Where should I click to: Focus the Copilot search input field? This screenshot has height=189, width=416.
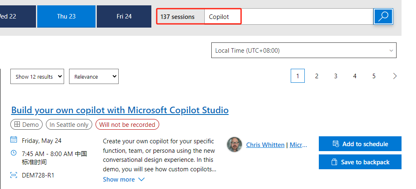coord(289,16)
